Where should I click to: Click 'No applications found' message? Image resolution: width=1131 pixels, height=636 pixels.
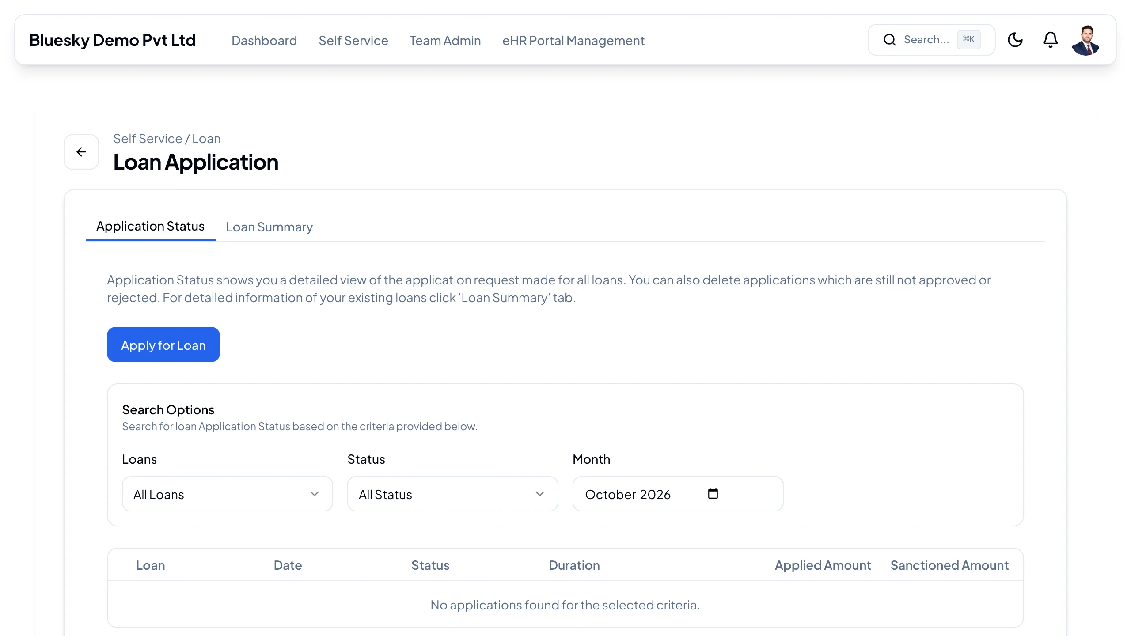click(565, 605)
